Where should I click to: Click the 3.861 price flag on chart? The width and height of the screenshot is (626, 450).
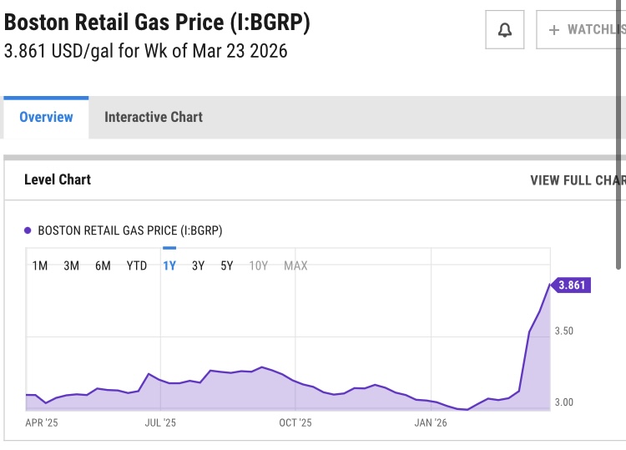click(x=572, y=285)
